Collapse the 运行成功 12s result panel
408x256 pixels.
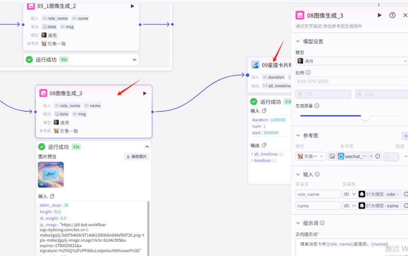tap(147, 146)
